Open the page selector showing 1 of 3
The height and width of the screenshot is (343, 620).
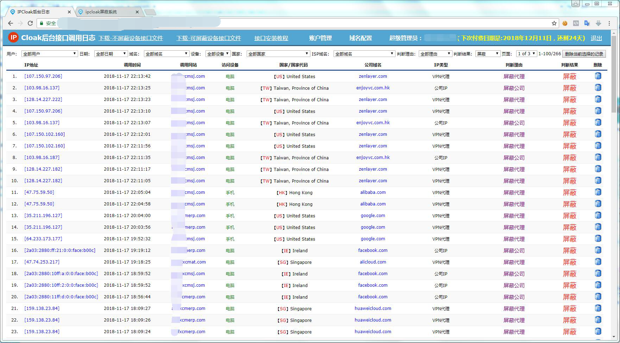click(x=526, y=54)
